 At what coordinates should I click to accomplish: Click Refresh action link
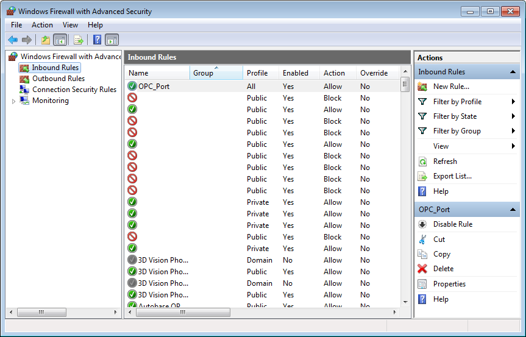click(445, 161)
